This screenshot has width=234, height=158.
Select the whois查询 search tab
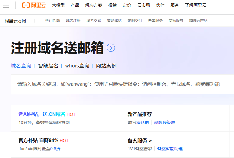77,66
